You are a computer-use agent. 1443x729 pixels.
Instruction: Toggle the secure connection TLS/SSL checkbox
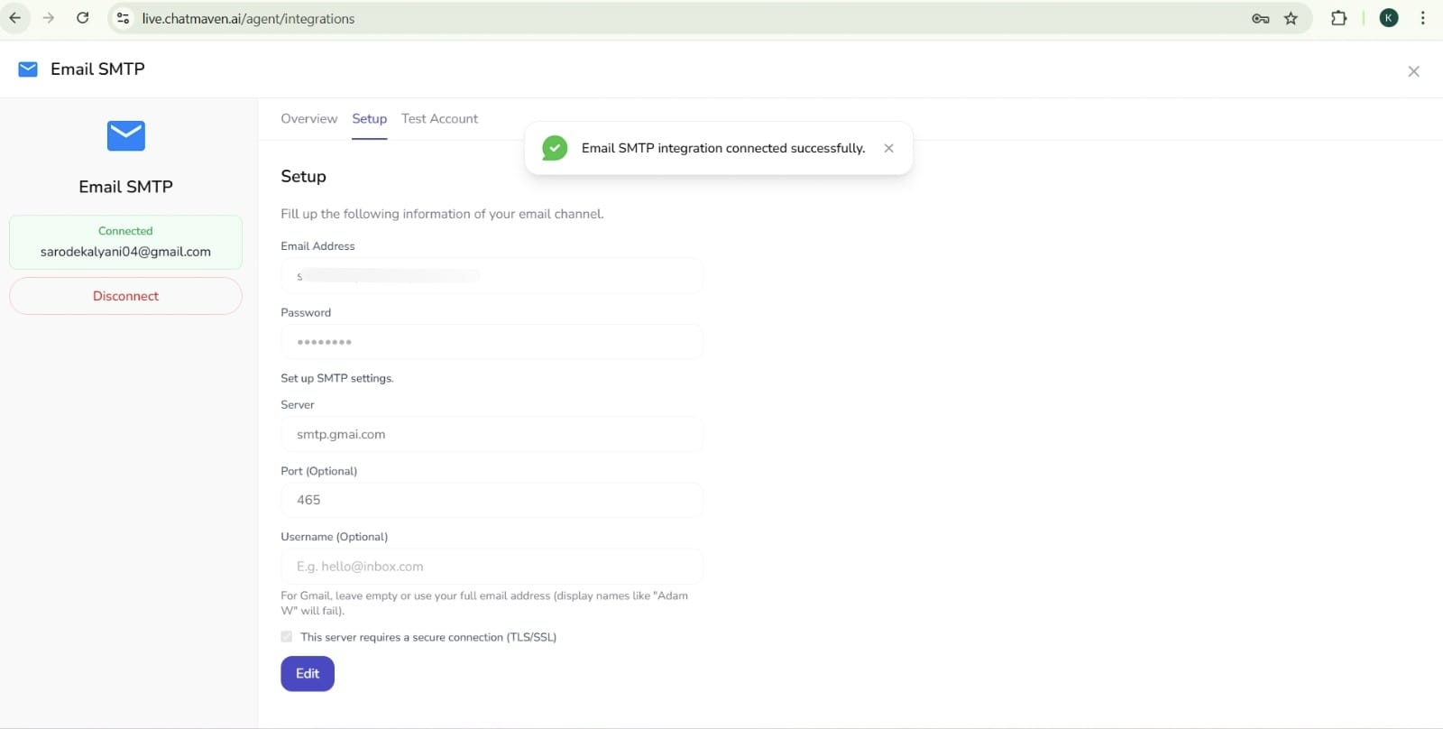[287, 637]
